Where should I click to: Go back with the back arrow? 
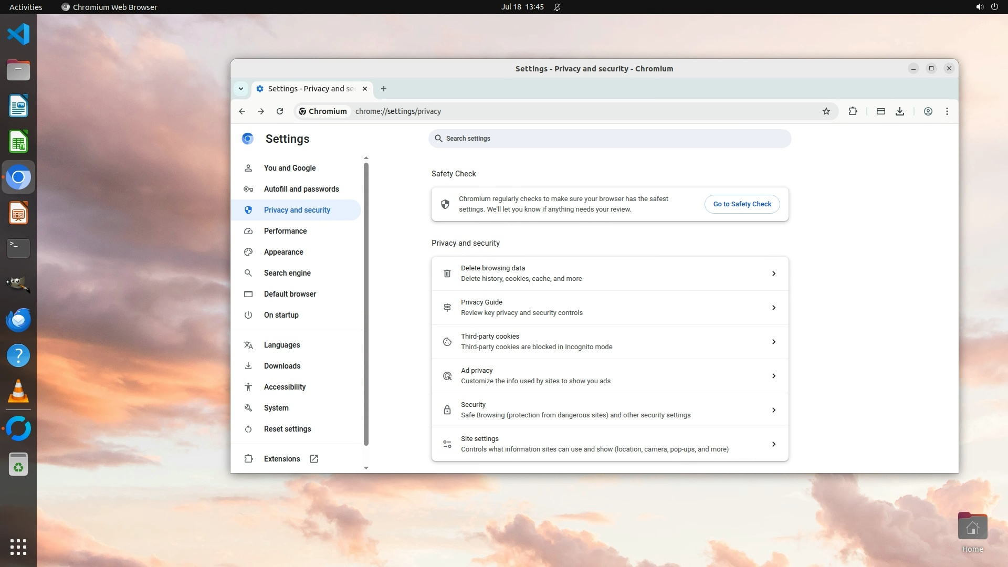[x=242, y=111]
